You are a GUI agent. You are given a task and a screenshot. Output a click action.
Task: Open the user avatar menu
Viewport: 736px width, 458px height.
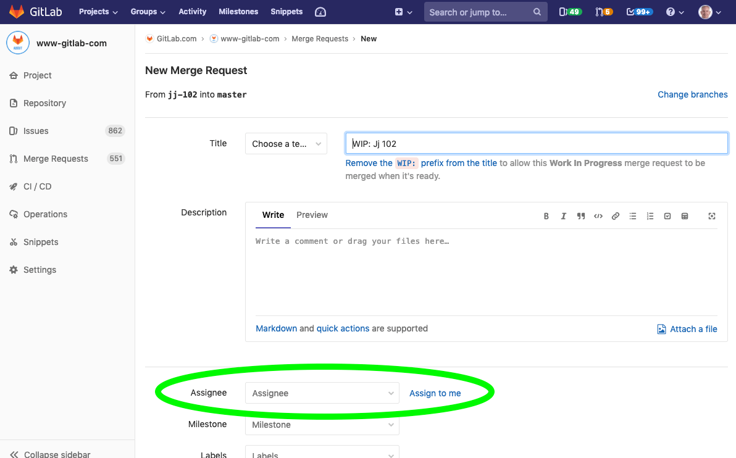coord(709,12)
